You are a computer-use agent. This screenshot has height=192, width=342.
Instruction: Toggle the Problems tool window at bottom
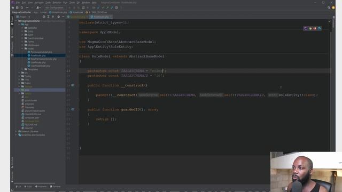[41, 187]
